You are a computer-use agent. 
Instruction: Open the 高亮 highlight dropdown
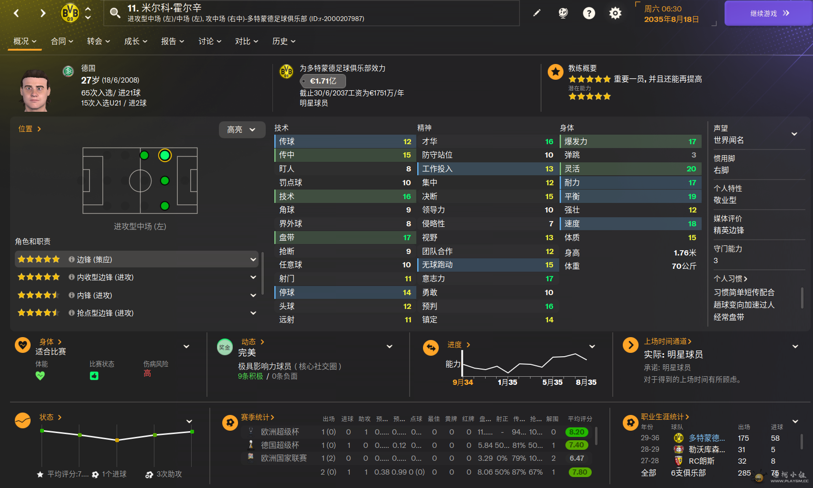click(242, 129)
